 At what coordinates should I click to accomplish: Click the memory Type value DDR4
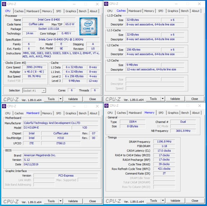click(132, 122)
